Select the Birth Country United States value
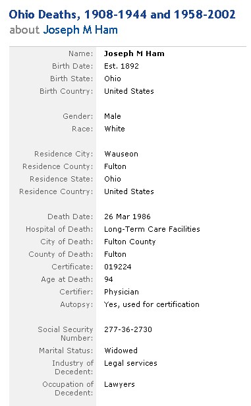This screenshot has width=251, height=406. [129, 91]
